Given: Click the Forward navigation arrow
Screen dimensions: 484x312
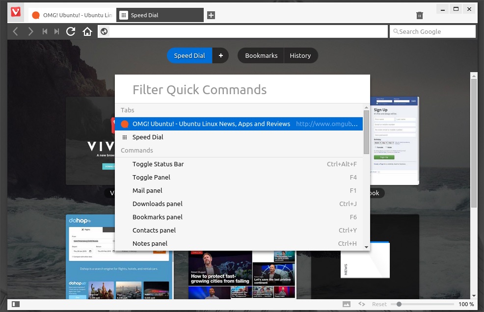Looking at the screenshot, I should click(30, 31).
